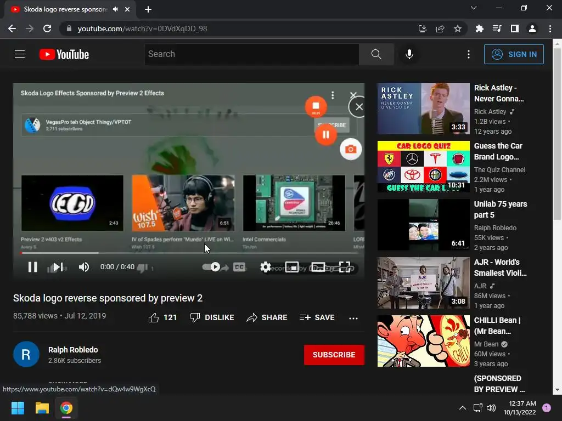562x421 pixels.
Task: Toggle closed captions CC button
Action: [x=239, y=267]
